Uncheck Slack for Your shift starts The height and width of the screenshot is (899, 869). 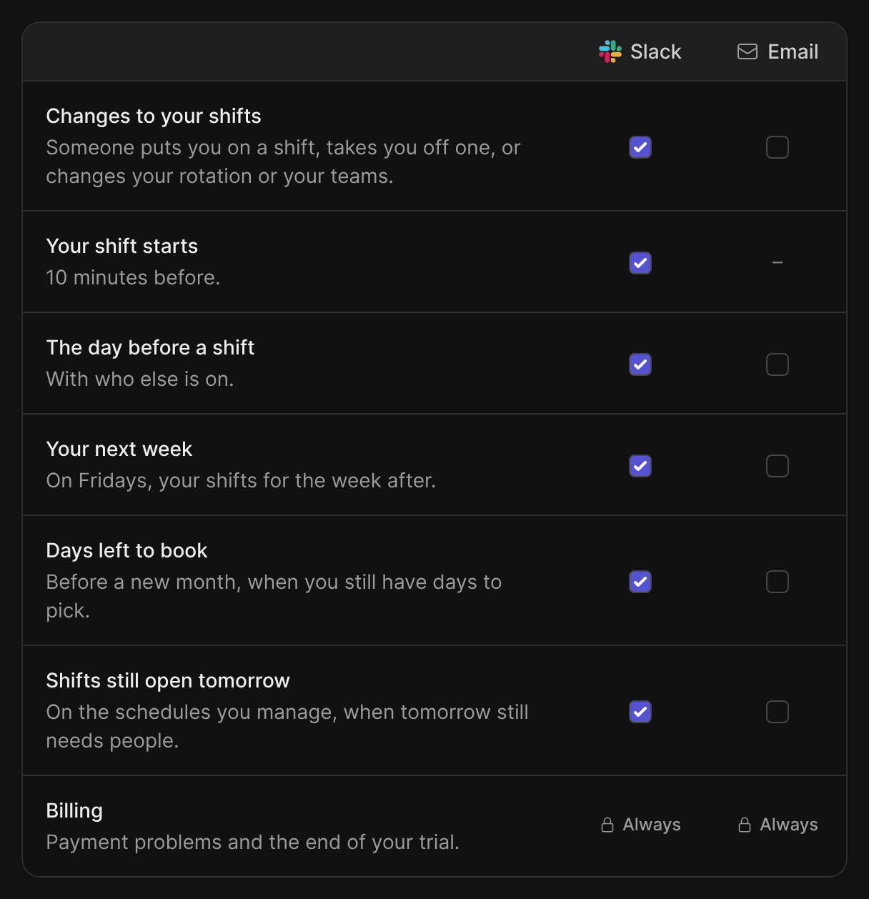coord(640,263)
